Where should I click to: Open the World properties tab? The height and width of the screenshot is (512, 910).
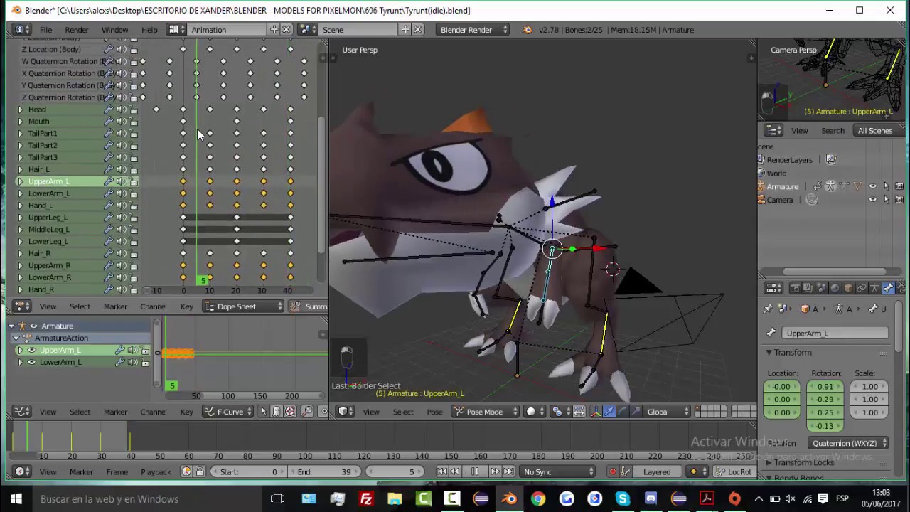pos(835,288)
